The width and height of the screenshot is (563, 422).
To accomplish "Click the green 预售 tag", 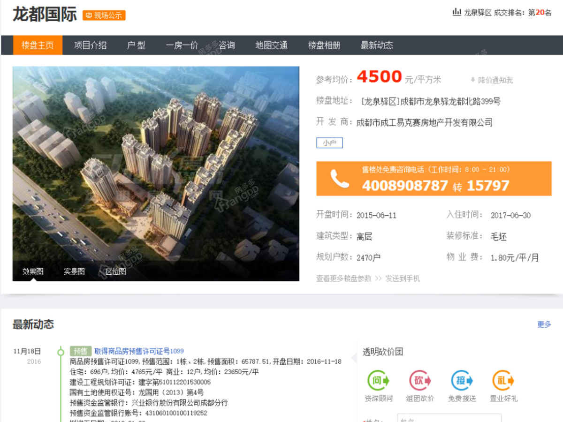I will [80, 351].
